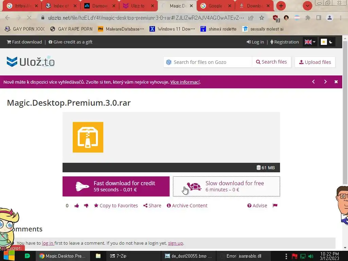Switch to the Uloz.to tab

(x=139, y=6)
